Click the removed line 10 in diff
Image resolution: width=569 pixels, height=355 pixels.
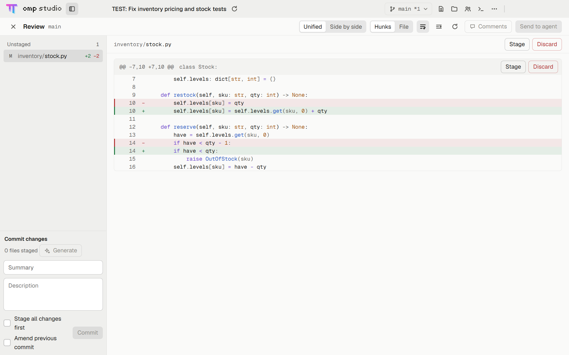(338, 103)
